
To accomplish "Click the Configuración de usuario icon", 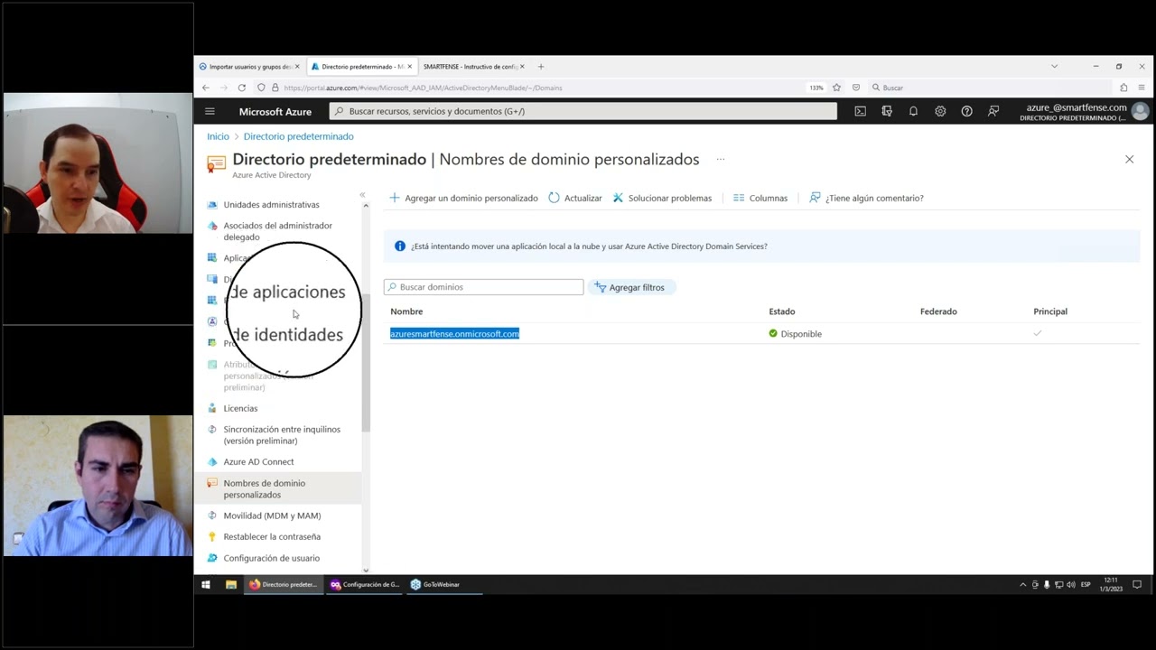I will (212, 558).
